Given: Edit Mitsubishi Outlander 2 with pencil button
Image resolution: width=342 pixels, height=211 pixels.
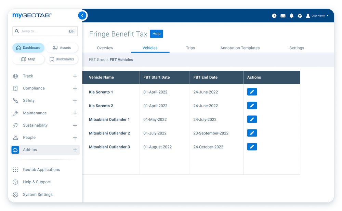Looking at the screenshot, I should [252, 133].
